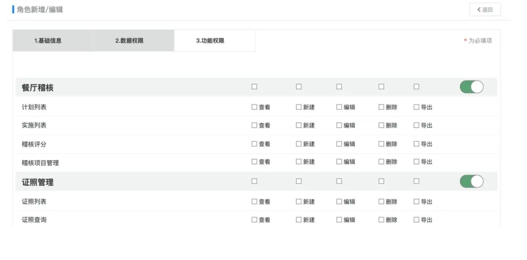This screenshot has height=260, width=527.
Task: Enable 导出 for 稽核项目管理
Action: 416,162
